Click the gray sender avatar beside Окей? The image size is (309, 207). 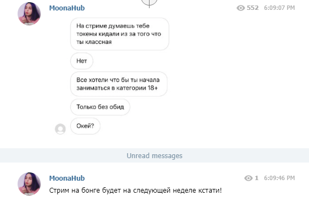click(60, 129)
